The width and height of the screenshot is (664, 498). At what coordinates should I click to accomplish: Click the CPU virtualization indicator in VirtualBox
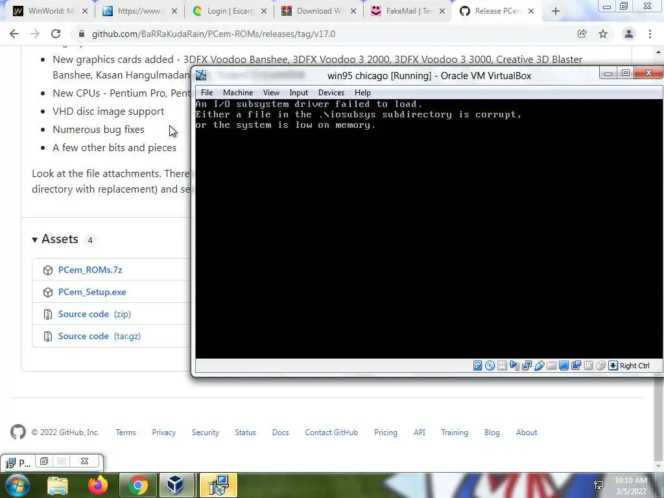click(588, 366)
